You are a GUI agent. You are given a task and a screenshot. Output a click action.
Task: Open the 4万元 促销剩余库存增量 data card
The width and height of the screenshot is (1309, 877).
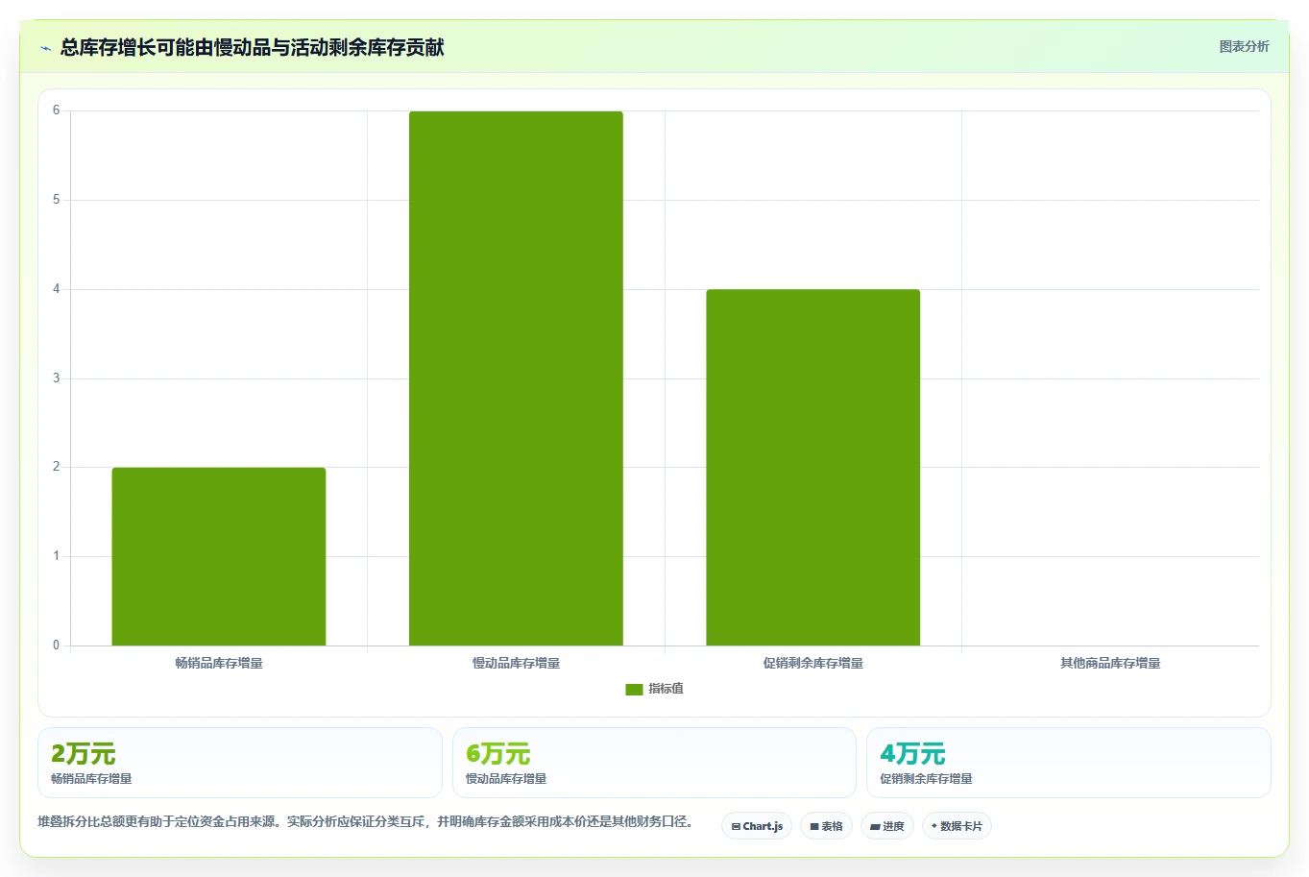click(x=1068, y=763)
